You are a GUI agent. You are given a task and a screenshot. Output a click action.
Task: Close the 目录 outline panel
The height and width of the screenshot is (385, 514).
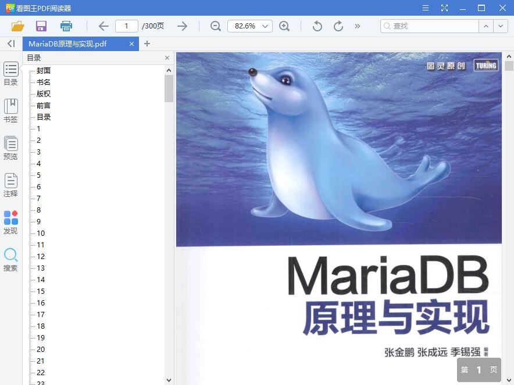pyautogui.click(x=167, y=58)
